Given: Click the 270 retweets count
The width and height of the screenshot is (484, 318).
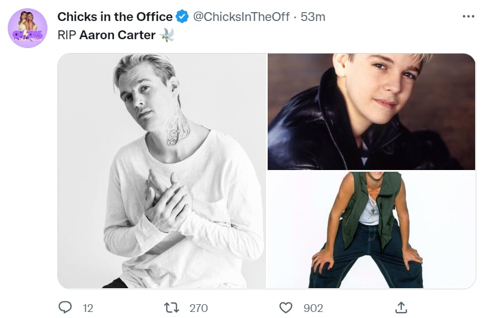Looking at the screenshot, I should [199, 308].
